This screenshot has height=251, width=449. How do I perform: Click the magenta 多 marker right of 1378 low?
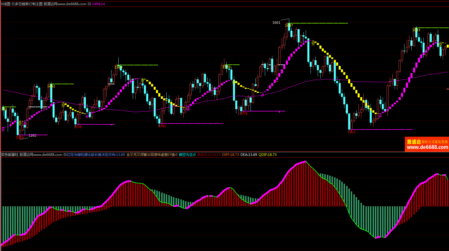click(x=262, y=95)
